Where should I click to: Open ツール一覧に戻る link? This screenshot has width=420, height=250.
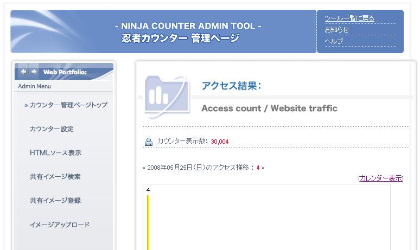349,18
